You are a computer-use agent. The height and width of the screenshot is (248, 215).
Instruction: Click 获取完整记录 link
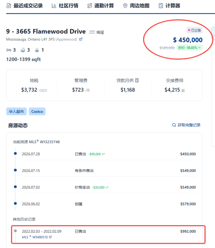click(189, 125)
